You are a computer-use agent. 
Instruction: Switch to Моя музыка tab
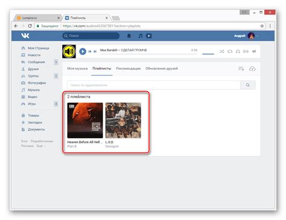tap(77, 69)
